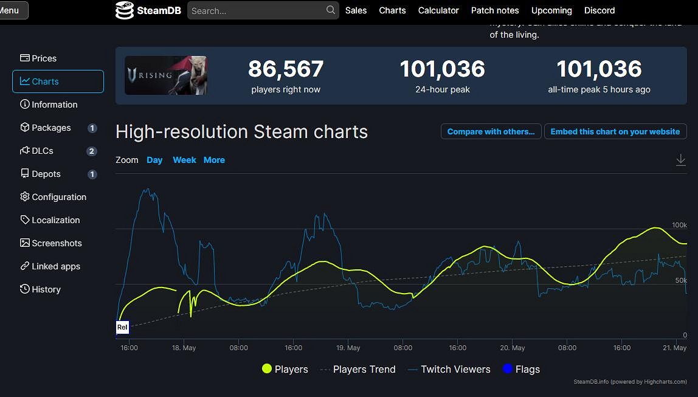Toggle the Players series in the legend
698x397 pixels.
point(285,369)
